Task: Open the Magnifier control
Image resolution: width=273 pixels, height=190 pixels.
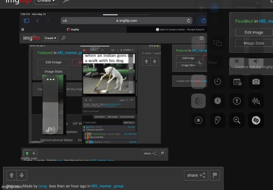Action: tap(237, 120)
